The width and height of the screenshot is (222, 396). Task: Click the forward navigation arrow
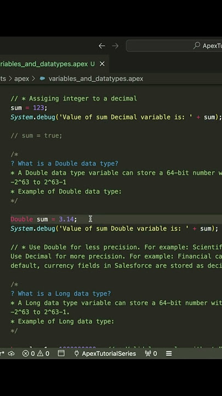point(115,46)
